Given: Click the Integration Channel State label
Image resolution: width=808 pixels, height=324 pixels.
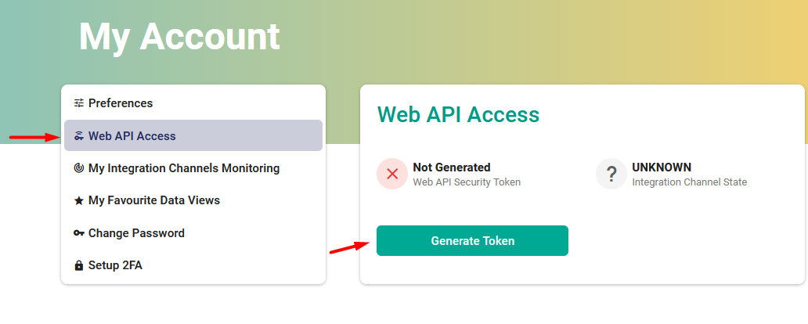Looking at the screenshot, I should pos(689,182).
